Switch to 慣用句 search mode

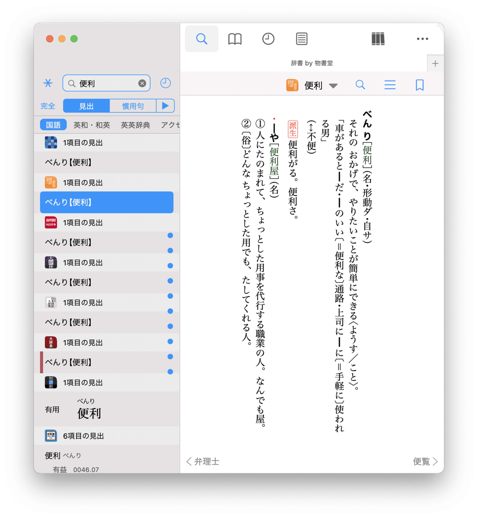tap(133, 106)
